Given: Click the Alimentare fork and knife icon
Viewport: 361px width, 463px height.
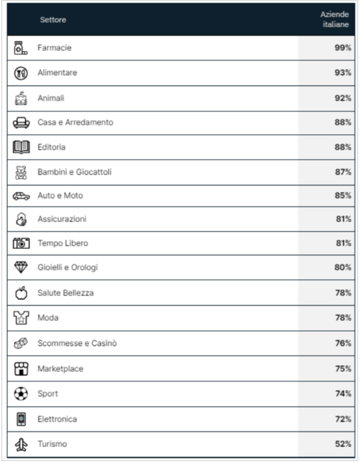Looking at the screenshot, I should (x=21, y=73).
